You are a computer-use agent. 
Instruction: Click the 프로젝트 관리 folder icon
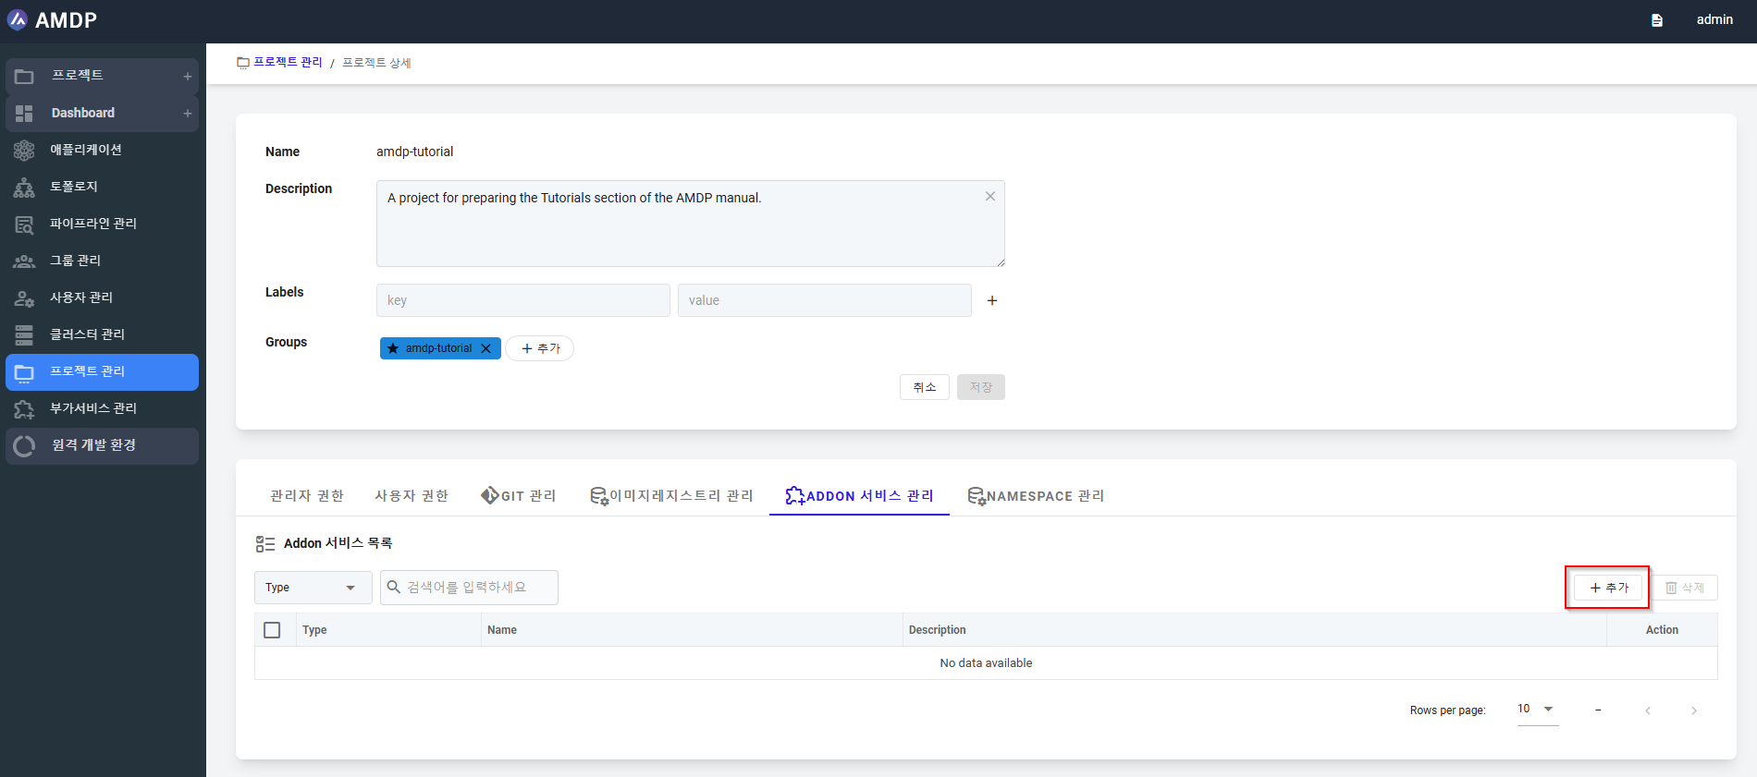[24, 371]
